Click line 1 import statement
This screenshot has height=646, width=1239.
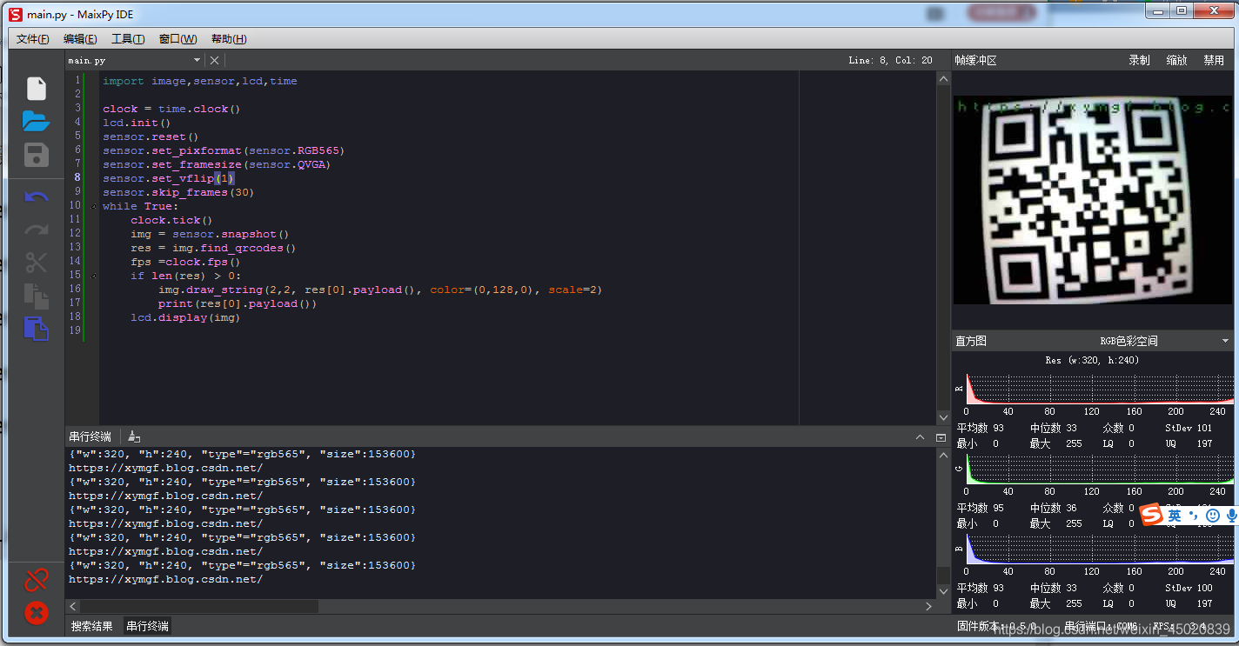(199, 81)
